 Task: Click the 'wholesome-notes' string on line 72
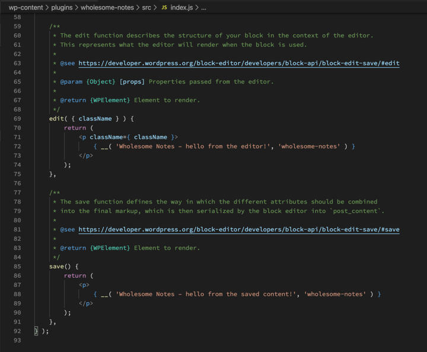point(309,147)
